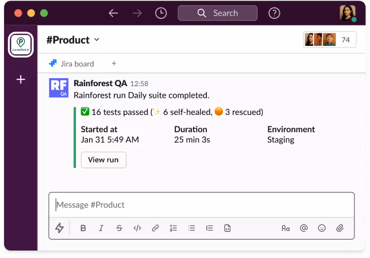
Task: Click the View run button
Action: pos(103,160)
